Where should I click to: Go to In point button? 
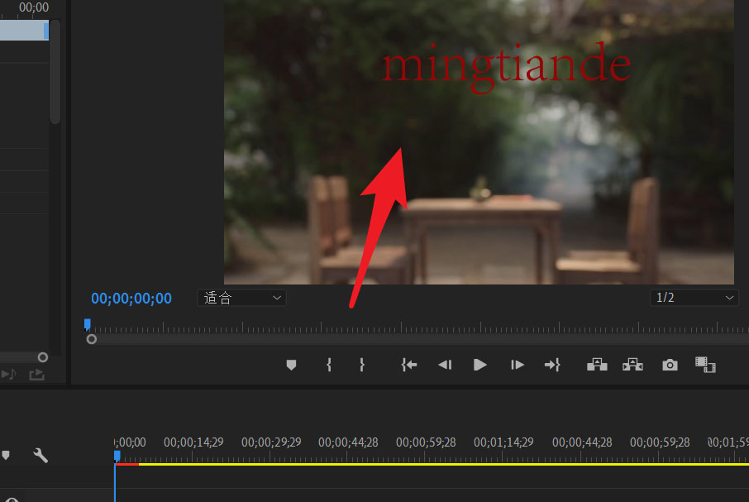pyautogui.click(x=409, y=365)
